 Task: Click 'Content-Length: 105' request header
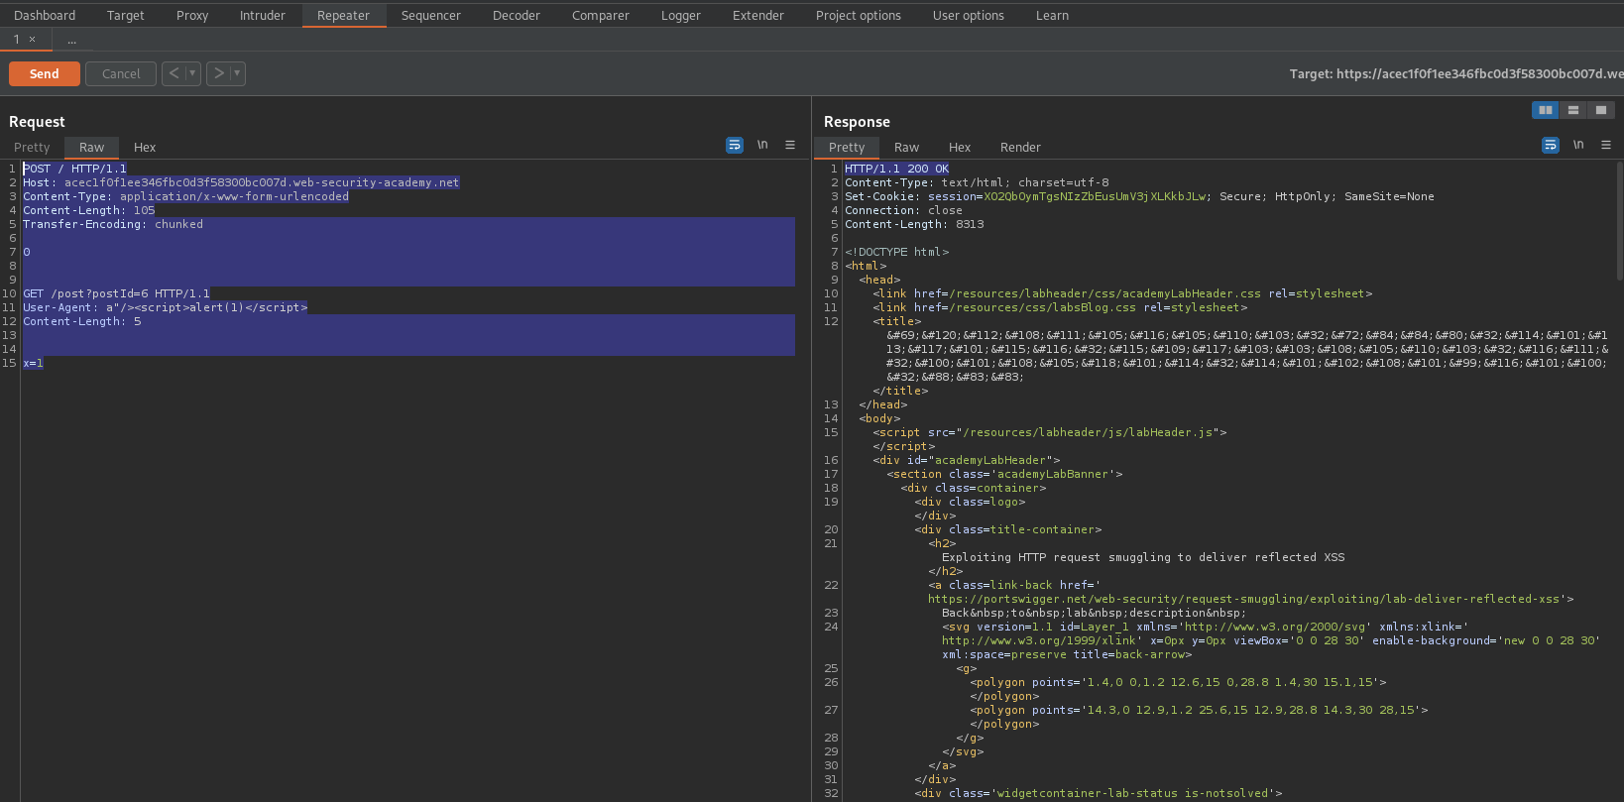click(x=89, y=210)
